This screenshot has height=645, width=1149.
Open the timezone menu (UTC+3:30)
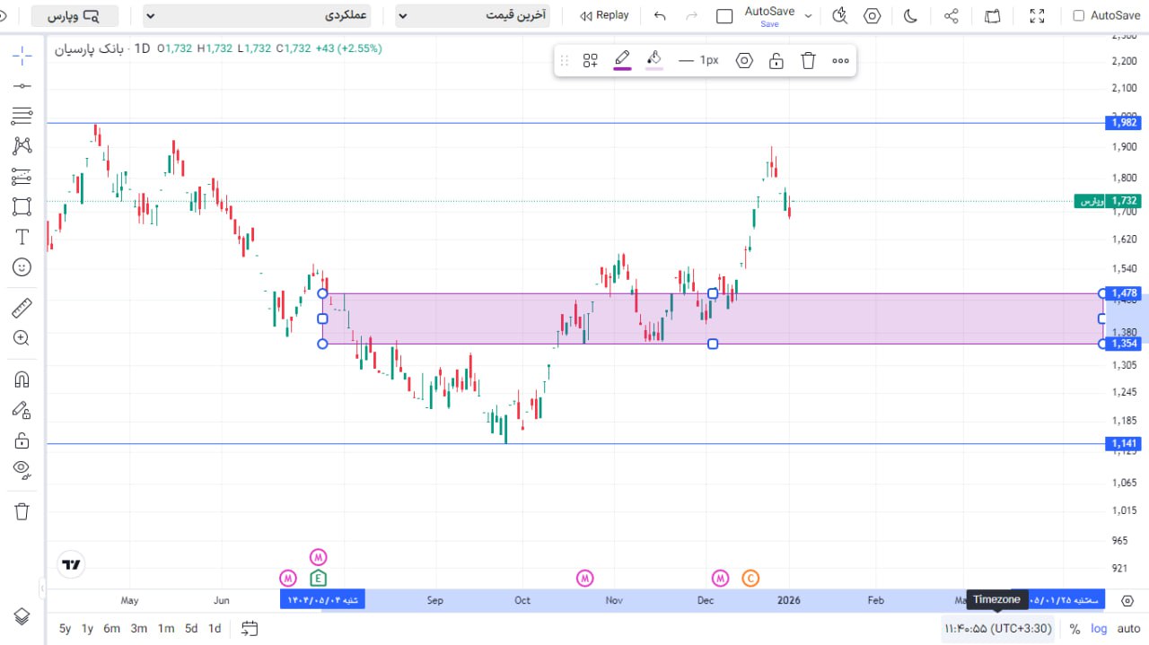click(x=996, y=629)
